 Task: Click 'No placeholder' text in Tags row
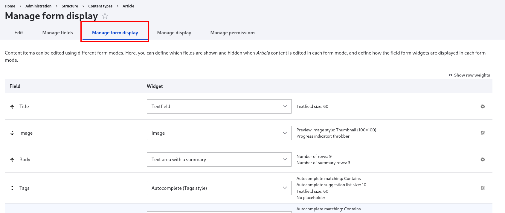pyautogui.click(x=311, y=198)
